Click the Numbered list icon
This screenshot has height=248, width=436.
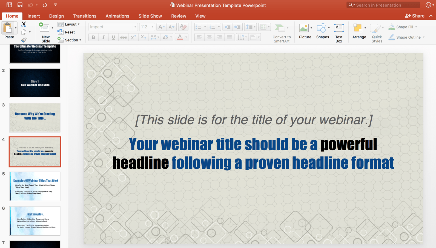(x=212, y=27)
